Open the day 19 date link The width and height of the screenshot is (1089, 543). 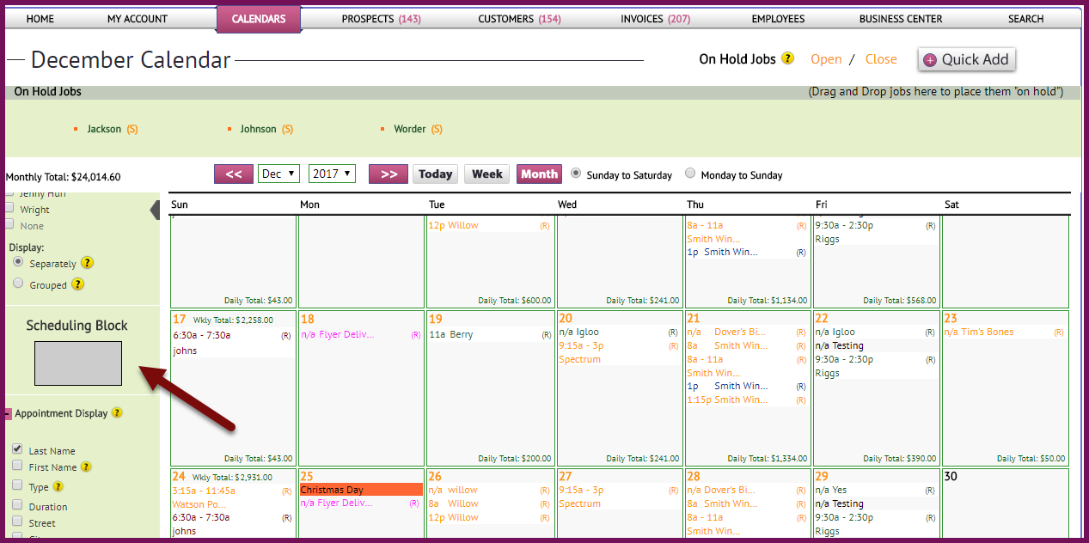[x=435, y=319]
